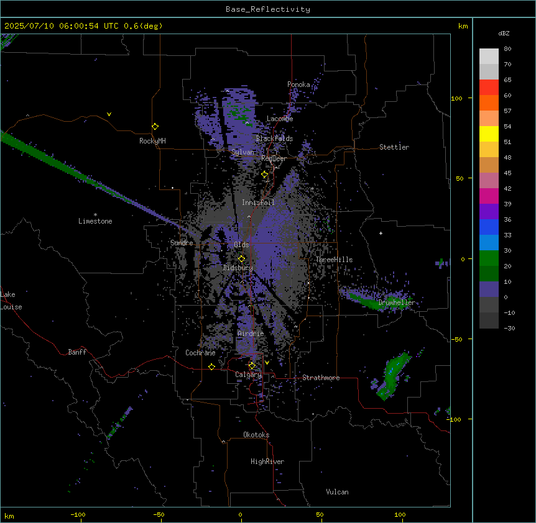This screenshot has width=536, height=523.
Task: Select the yellow v marker northwest of RockyMH
Action: tap(109, 114)
